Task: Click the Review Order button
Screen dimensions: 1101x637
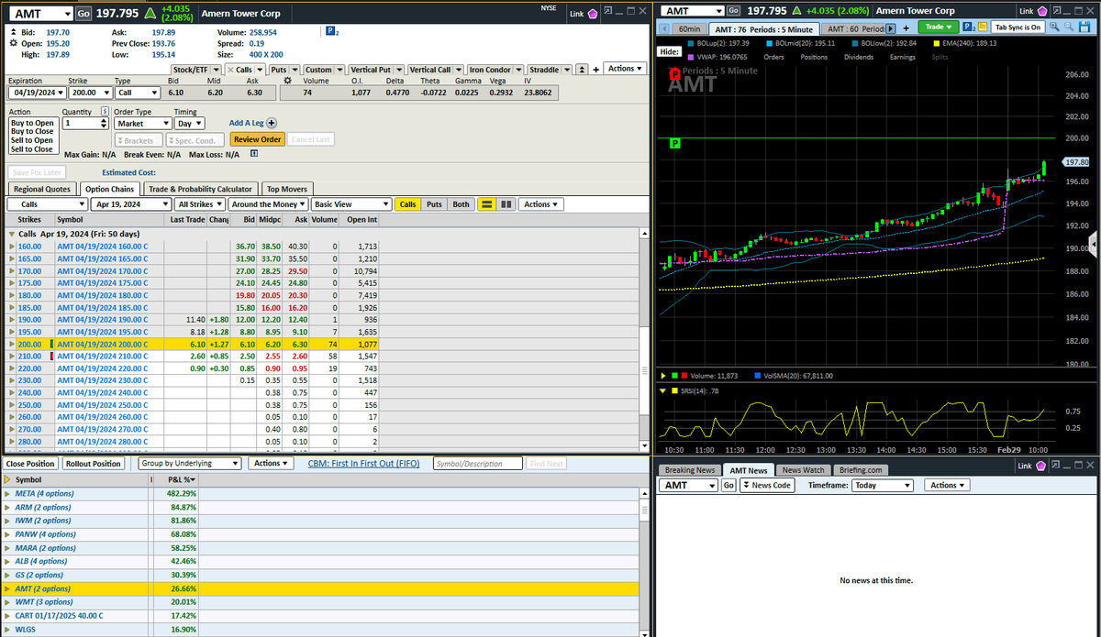Action: [x=258, y=139]
